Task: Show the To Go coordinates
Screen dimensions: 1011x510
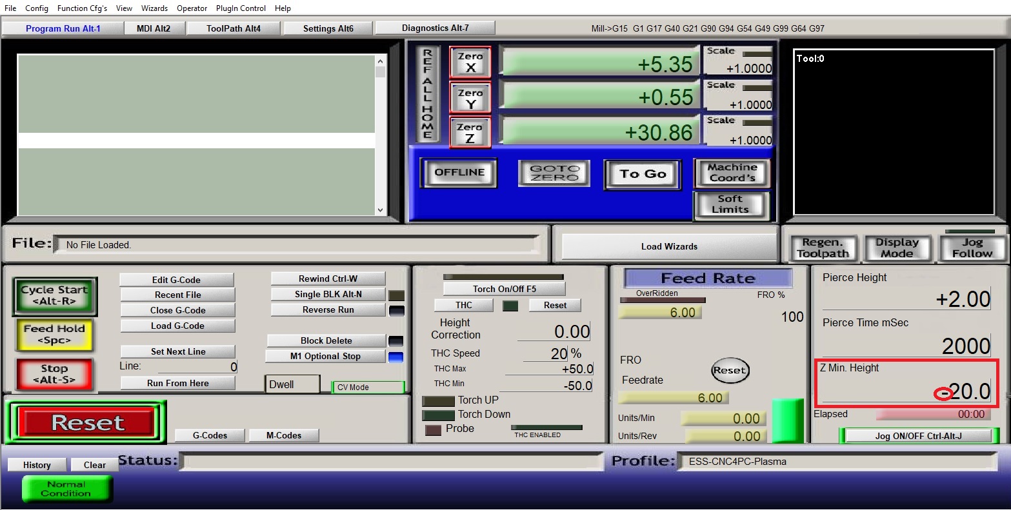Action: point(642,174)
